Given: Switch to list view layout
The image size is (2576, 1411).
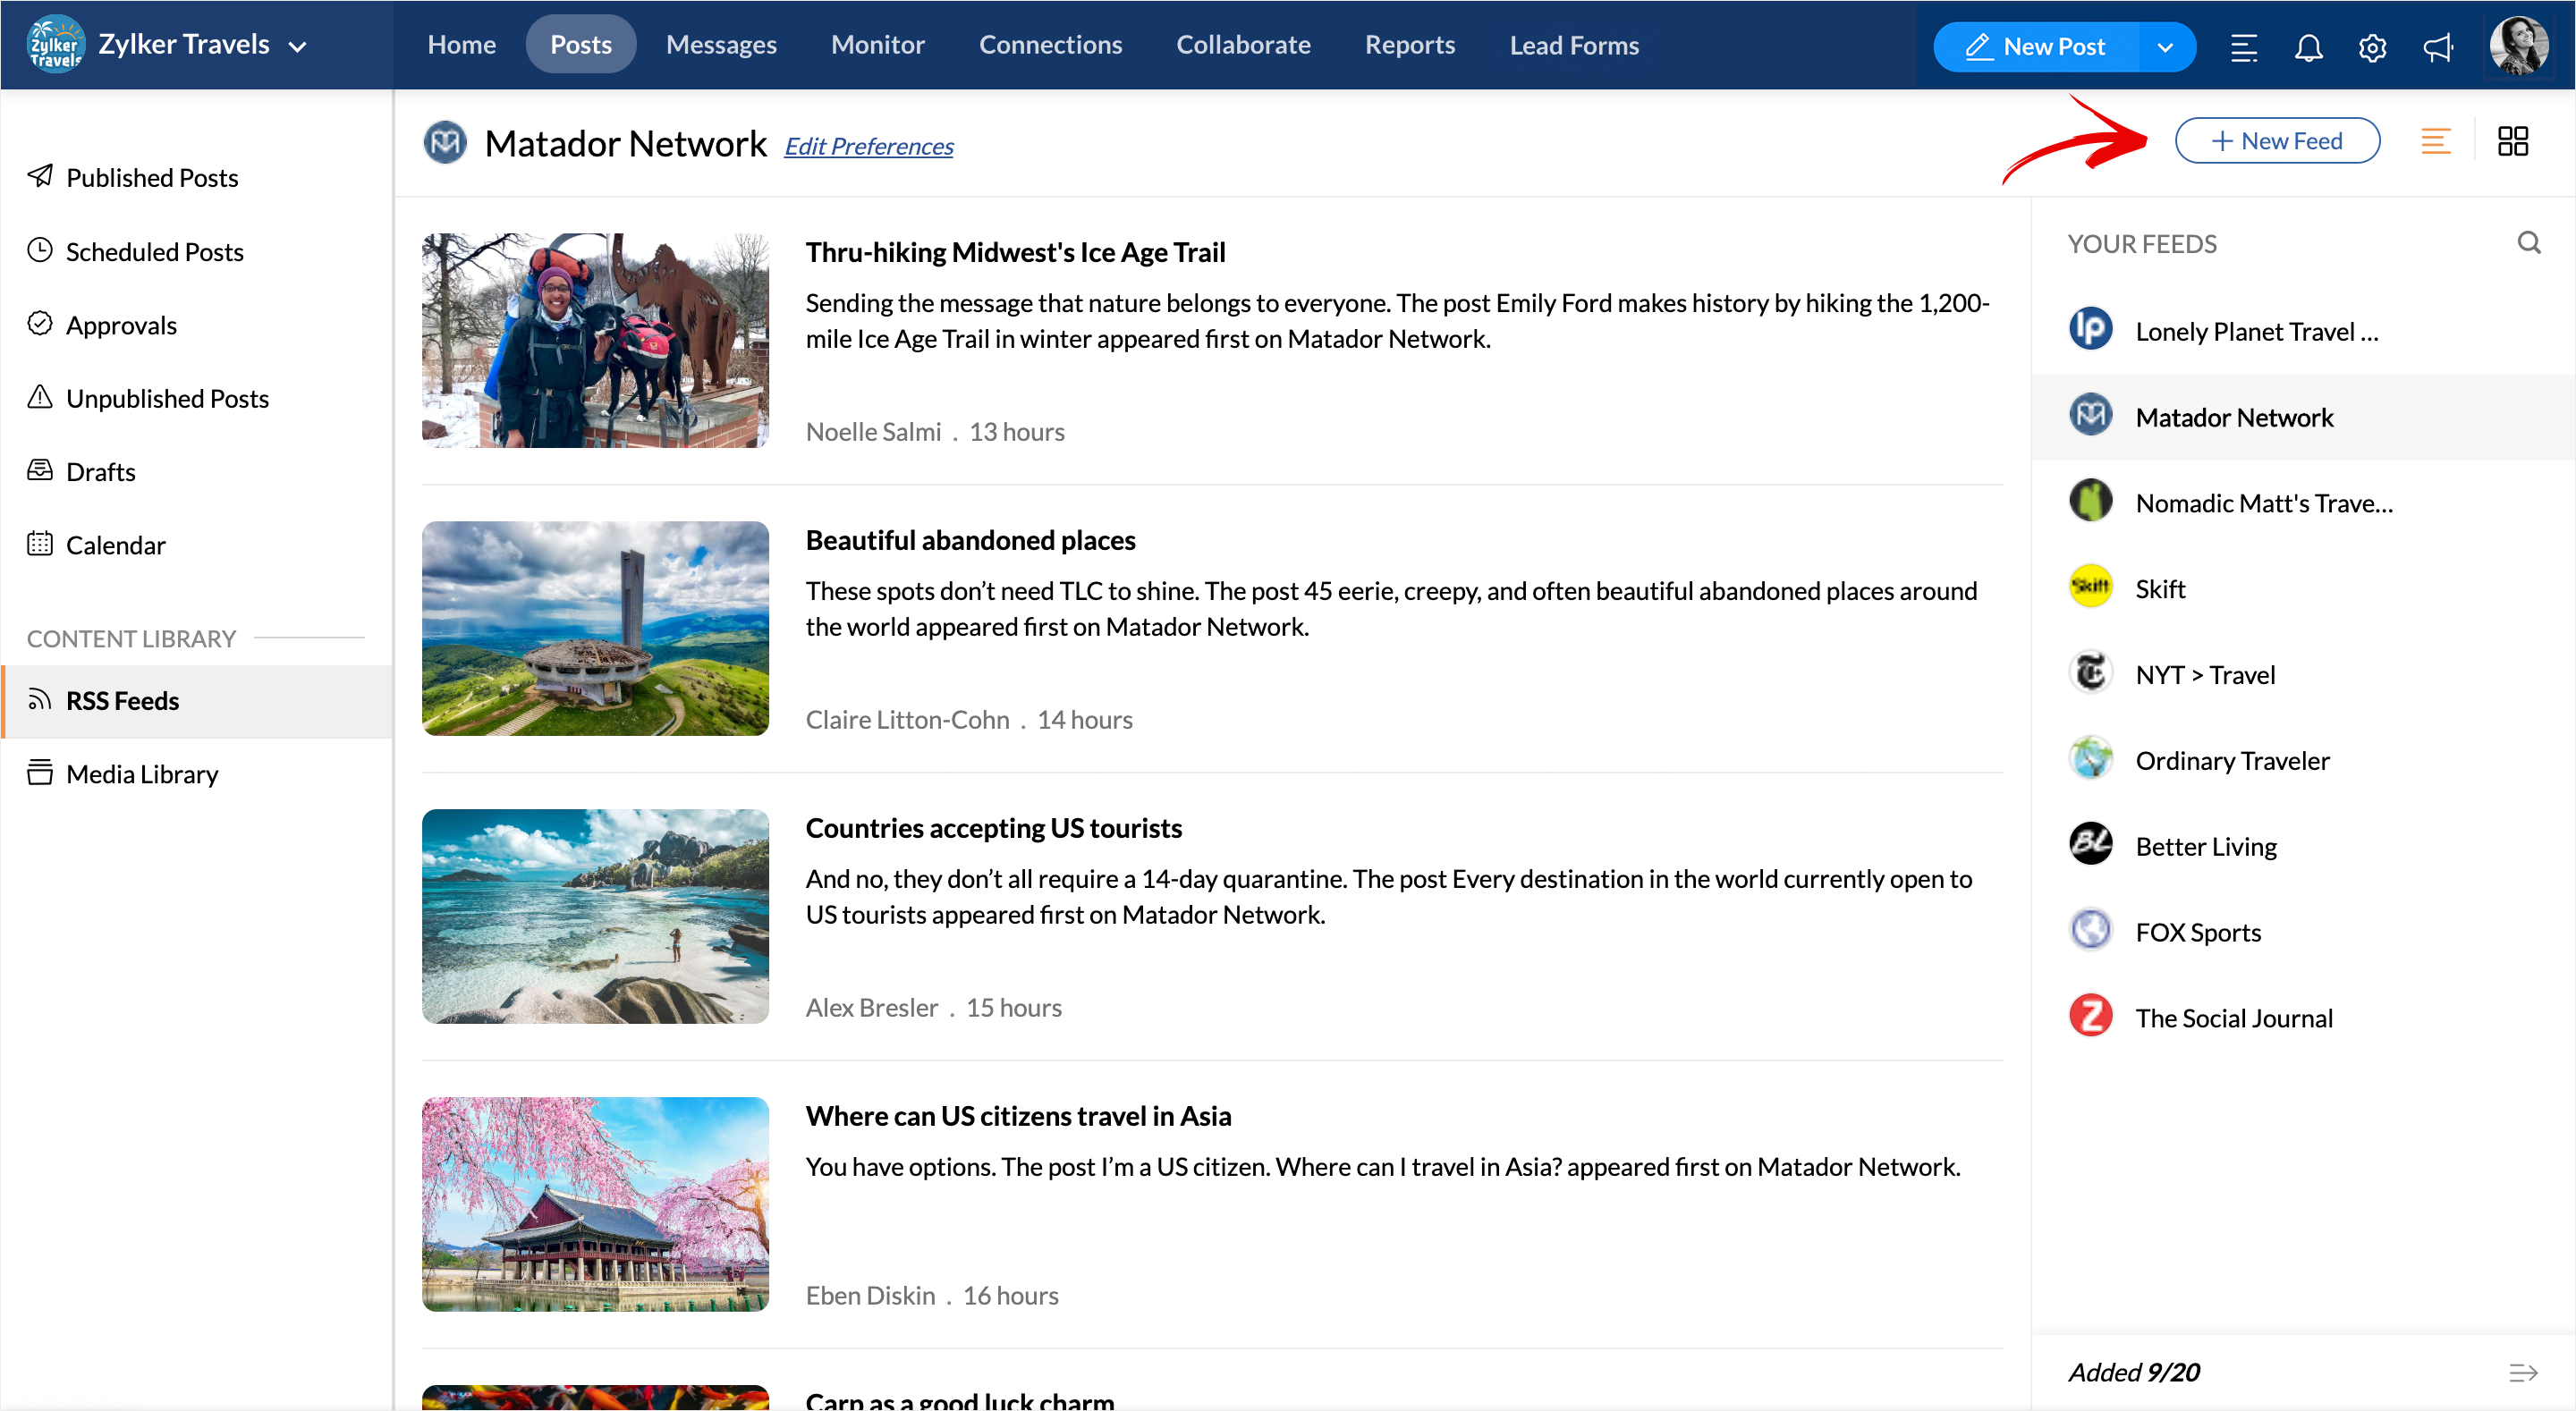Looking at the screenshot, I should 2435,141.
